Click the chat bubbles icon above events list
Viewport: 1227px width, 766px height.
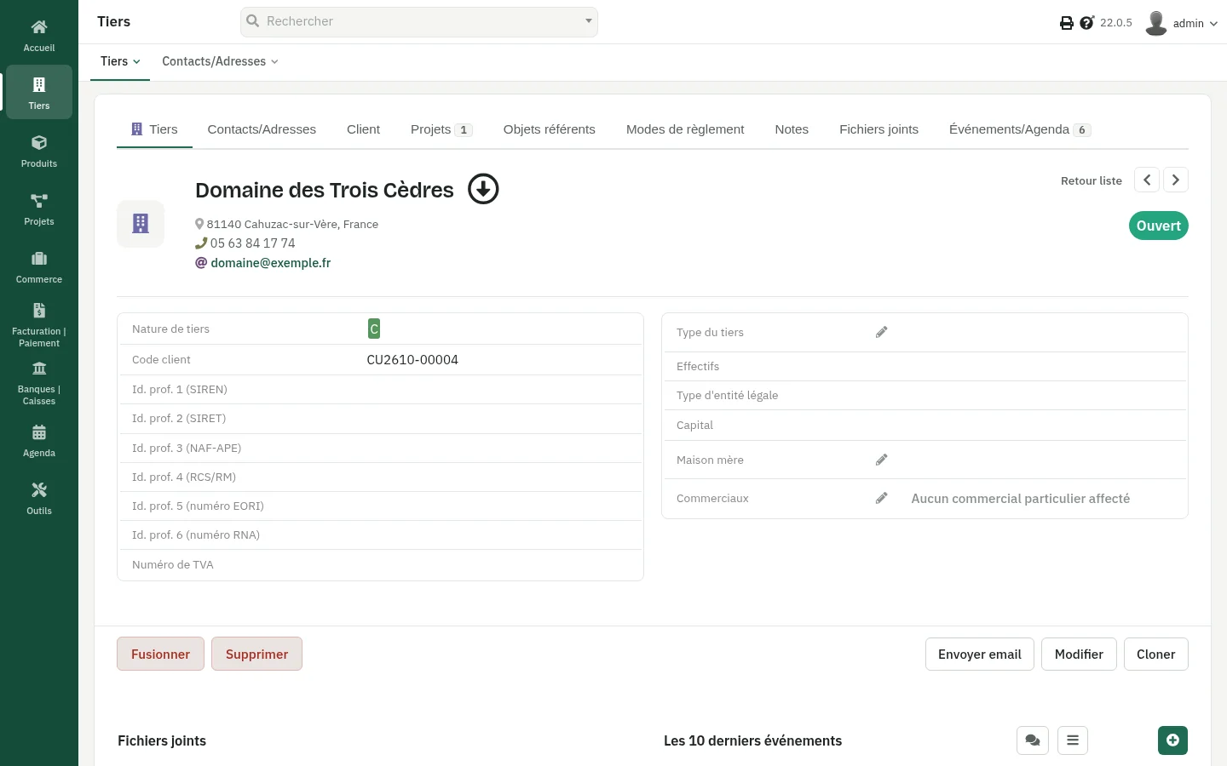tap(1033, 740)
